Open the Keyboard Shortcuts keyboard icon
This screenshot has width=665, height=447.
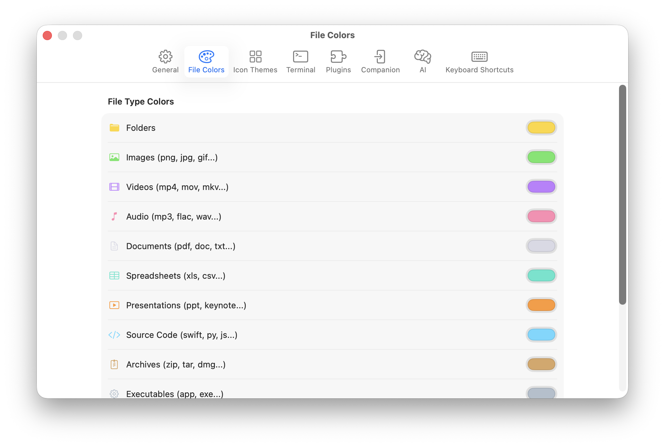(x=479, y=57)
